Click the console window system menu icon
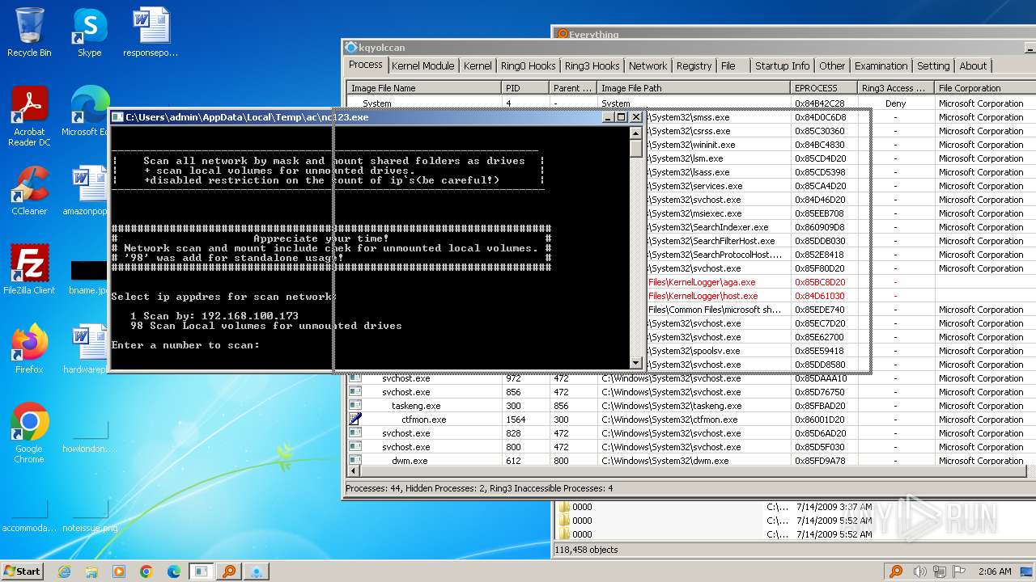1036x582 pixels. click(x=118, y=117)
